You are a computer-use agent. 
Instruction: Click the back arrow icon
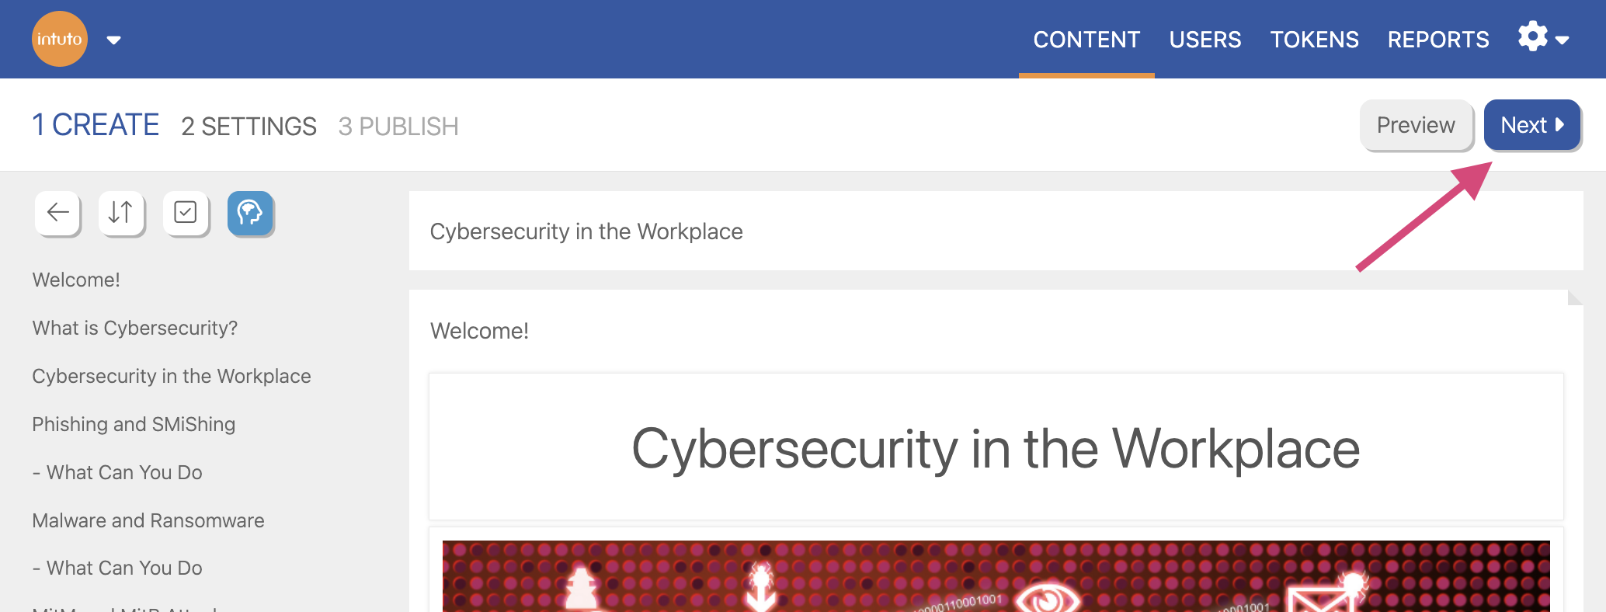(57, 213)
